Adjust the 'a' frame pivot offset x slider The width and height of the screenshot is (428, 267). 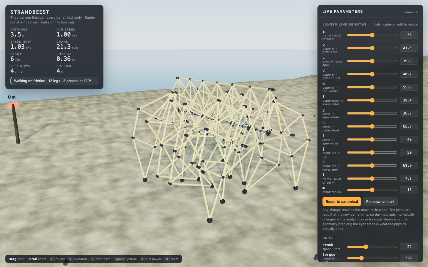[372, 35]
